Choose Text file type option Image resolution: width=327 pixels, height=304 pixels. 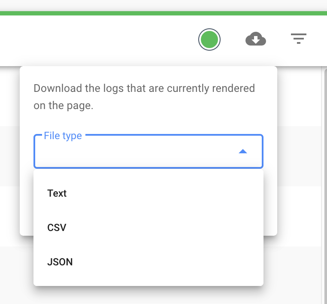[148, 193]
